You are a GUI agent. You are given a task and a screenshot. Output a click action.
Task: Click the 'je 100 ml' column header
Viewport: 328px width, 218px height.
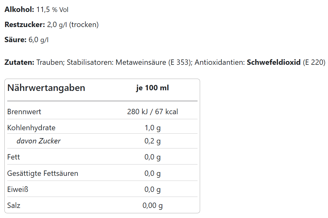(152, 88)
